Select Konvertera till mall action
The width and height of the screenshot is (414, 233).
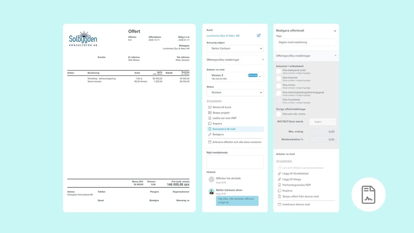(224, 129)
